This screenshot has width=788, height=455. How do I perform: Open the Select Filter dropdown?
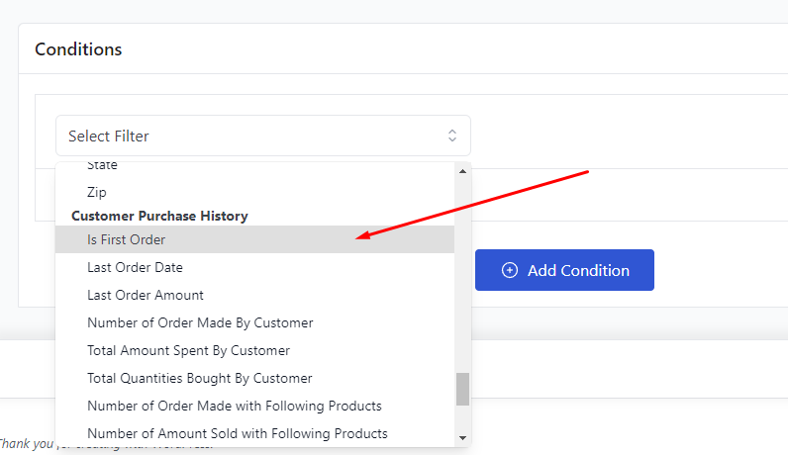click(263, 136)
